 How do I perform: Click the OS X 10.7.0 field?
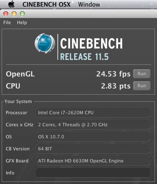[x=93, y=137]
